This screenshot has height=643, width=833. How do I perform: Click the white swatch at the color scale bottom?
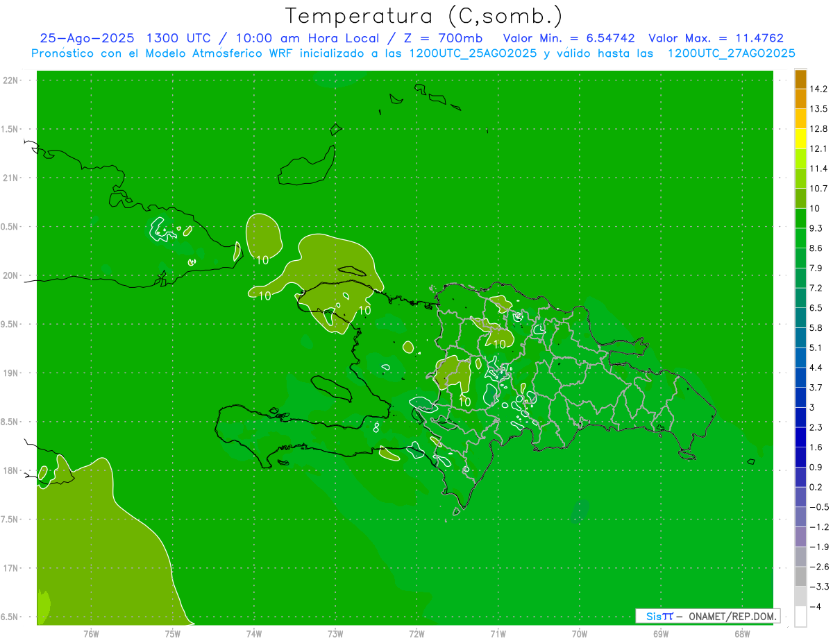point(800,617)
